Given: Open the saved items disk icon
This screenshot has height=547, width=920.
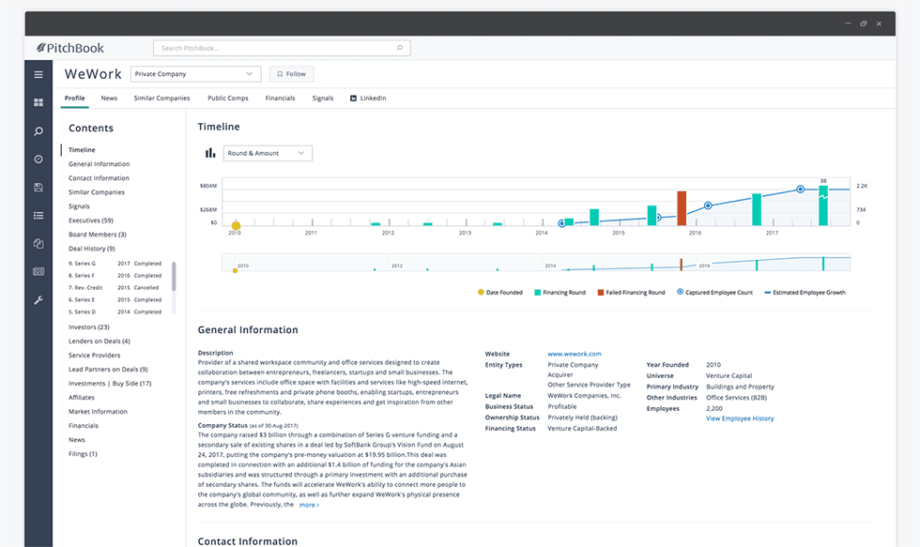Looking at the screenshot, I should click(38, 187).
